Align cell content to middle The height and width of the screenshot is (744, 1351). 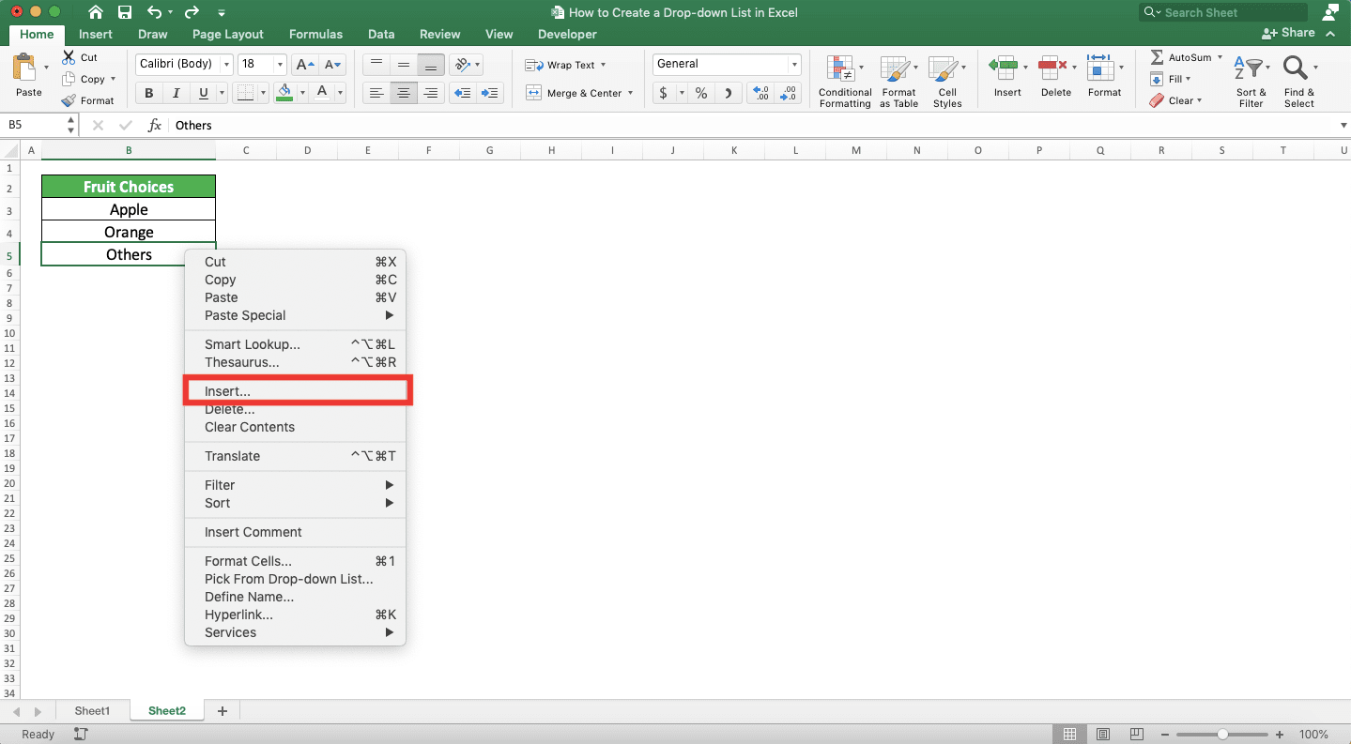tap(404, 65)
